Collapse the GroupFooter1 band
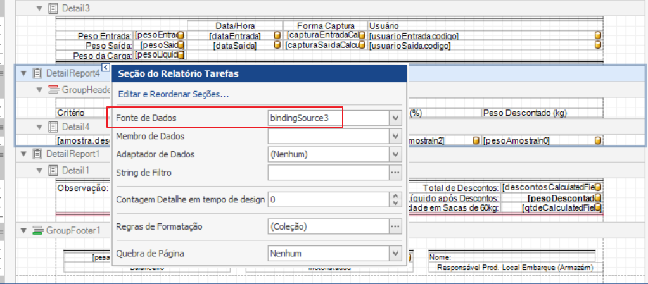The image size is (648, 284). coord(23,230)
